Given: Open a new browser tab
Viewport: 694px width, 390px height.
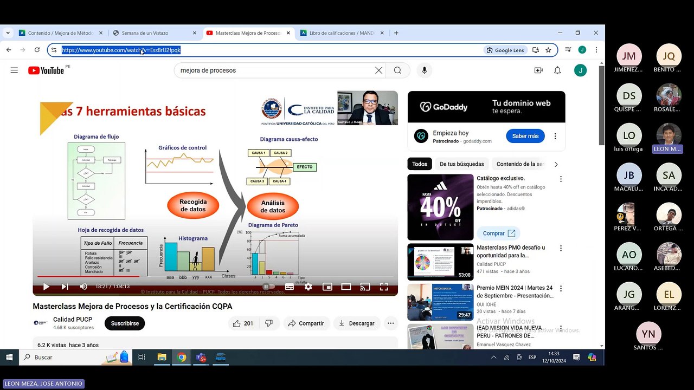Looking at the screenshot, I should coord(396,33).
